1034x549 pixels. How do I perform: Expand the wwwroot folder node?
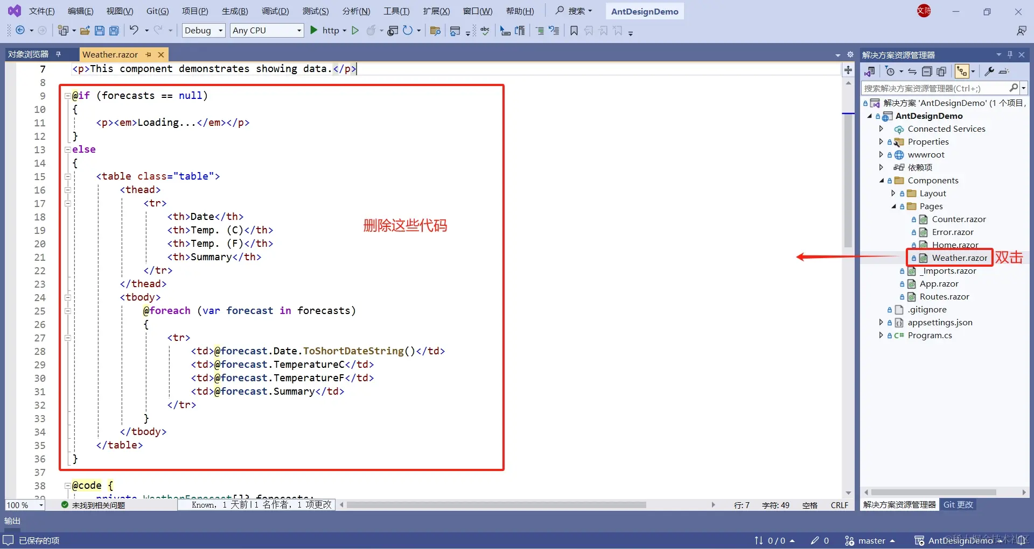pyautogui.click(x=881, y=155)
